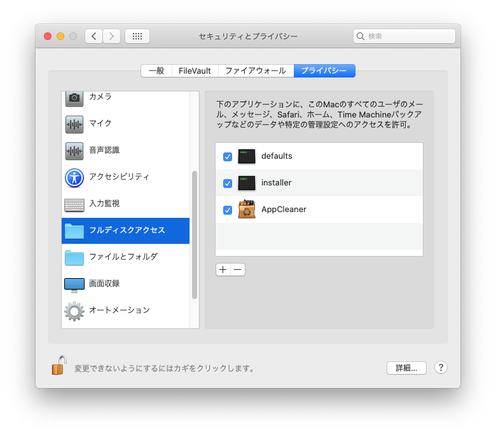Select the Input Monitoring keyboard icon
Screen dimensions: 496x435
point(74,204)
